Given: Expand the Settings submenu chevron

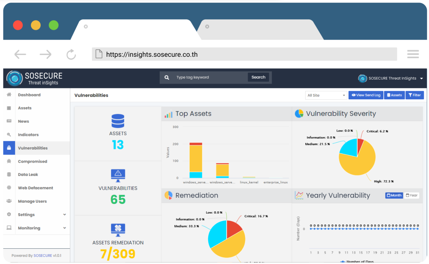Looking at the screenshot, I should tap(64, 215).
